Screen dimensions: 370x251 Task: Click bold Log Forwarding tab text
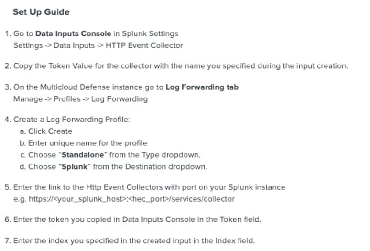(202, 87)
